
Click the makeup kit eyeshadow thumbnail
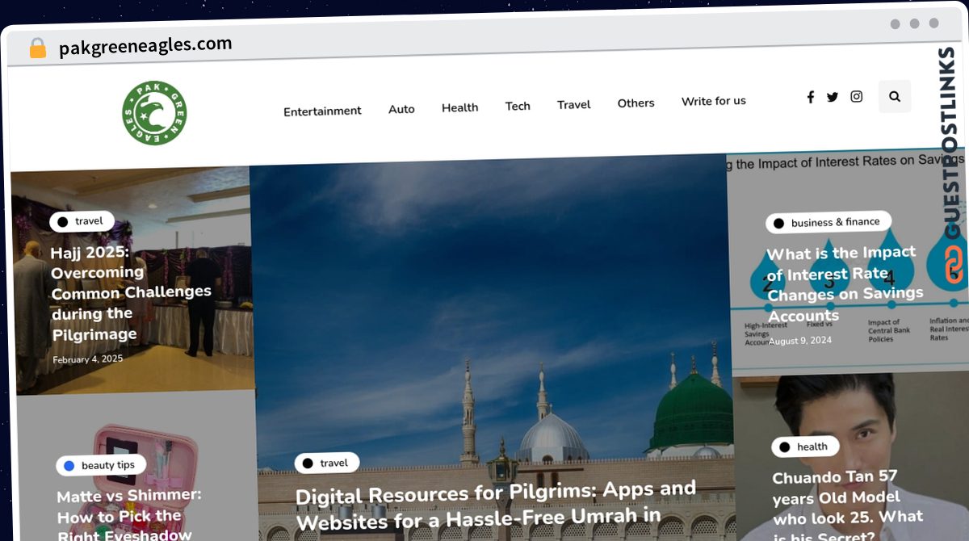coord(137,467)
